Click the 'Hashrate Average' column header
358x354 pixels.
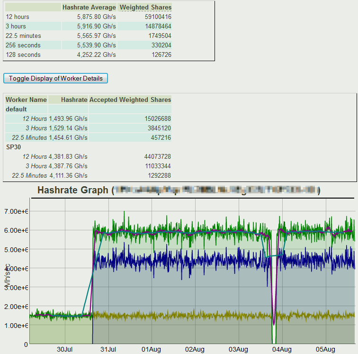click(x=89, y=7)
